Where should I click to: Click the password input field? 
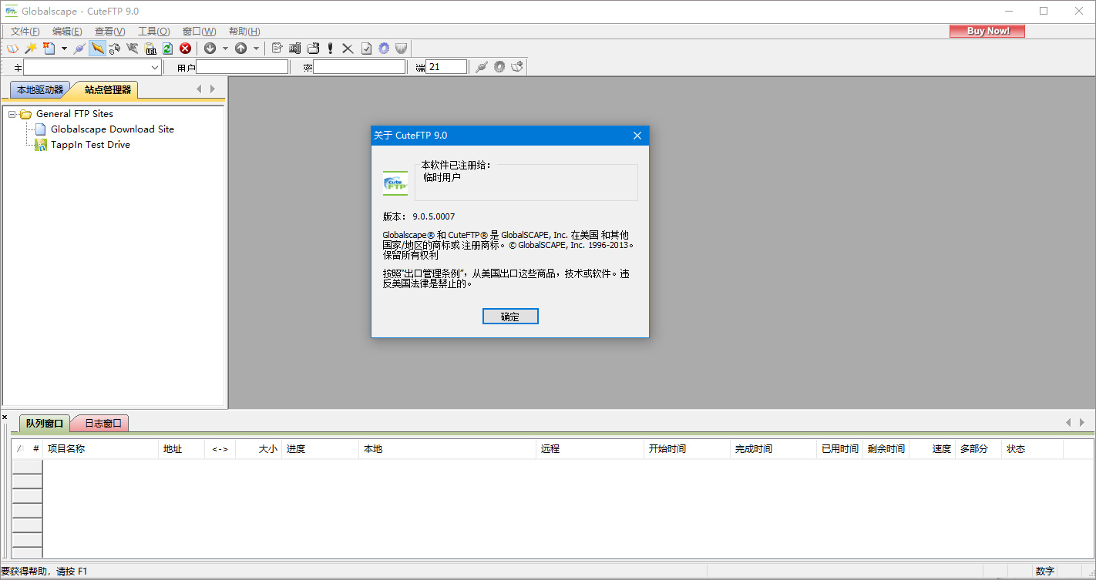359,67
